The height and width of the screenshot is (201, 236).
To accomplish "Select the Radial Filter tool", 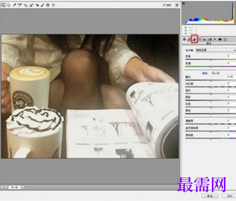I will pos(53,5).
